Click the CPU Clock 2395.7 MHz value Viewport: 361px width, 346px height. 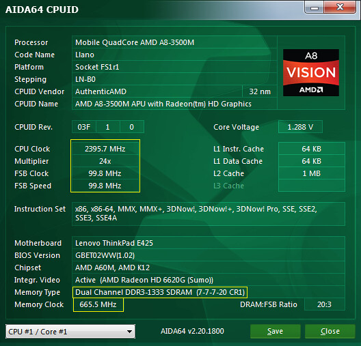tap(105, 149)
